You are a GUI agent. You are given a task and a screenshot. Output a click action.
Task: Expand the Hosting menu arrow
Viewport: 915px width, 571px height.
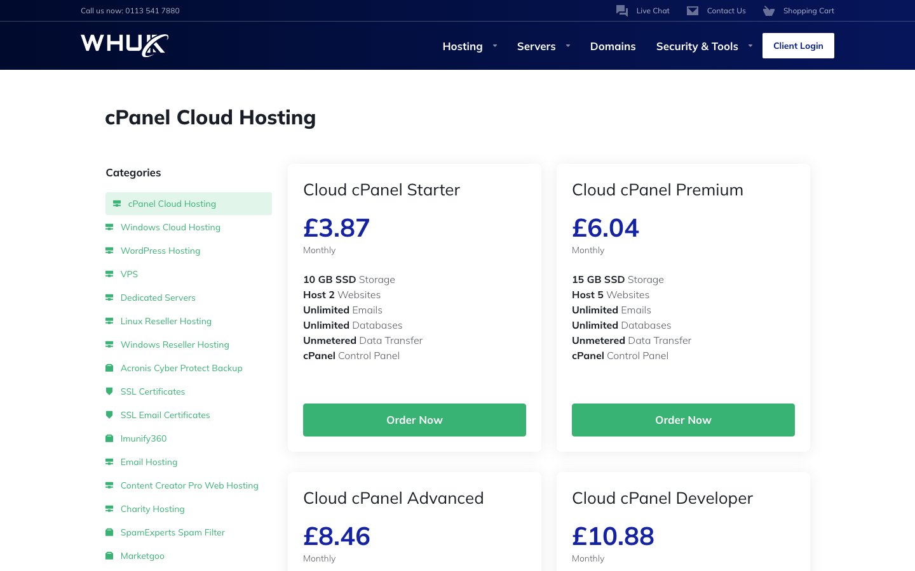pos(495,46)
